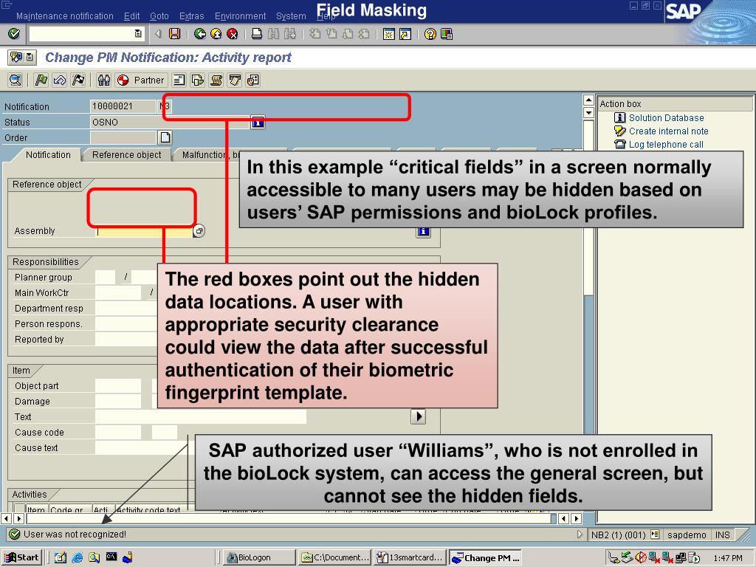The width and height of the screenshot is (756, 567).
Task: Click the blue curved-arrow icon beside the green flag
Action: pos(59,80)
